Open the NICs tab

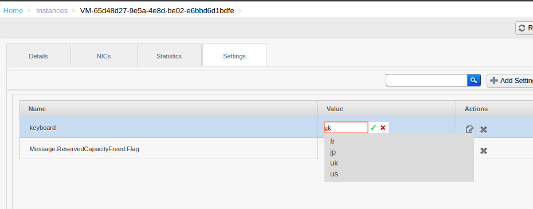[104, 56]
